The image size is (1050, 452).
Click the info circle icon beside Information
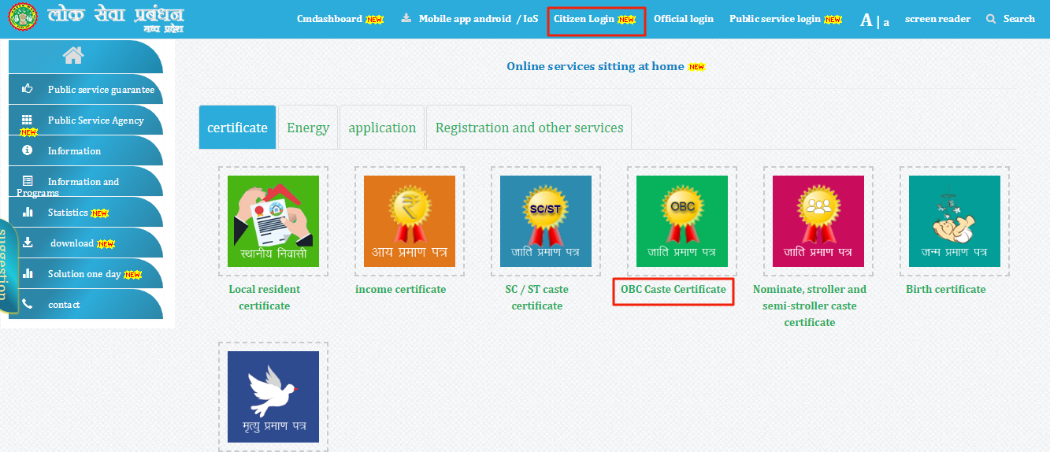pyautogui.click(x=28, y=150)
